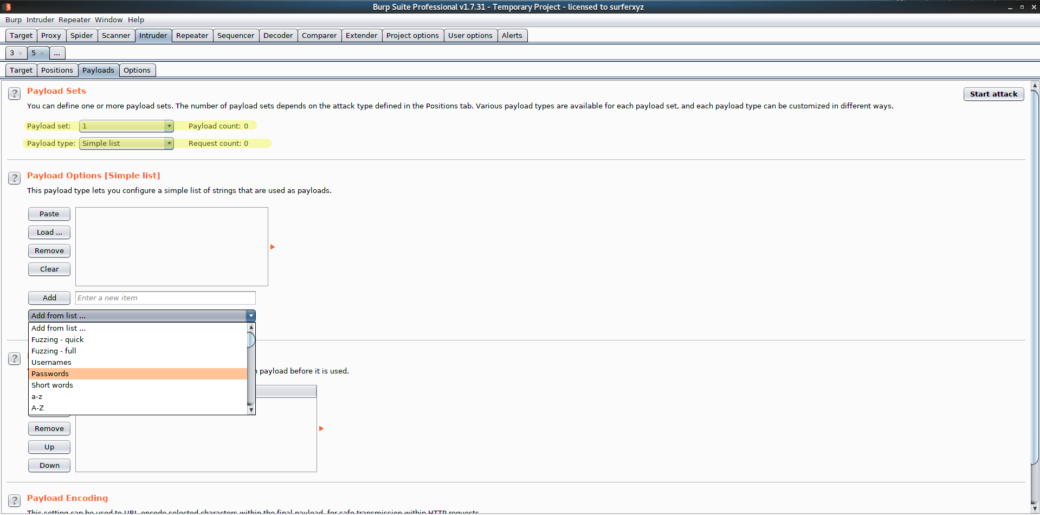Click the orange arrow beside processing rules list

(x=321, y=428)
